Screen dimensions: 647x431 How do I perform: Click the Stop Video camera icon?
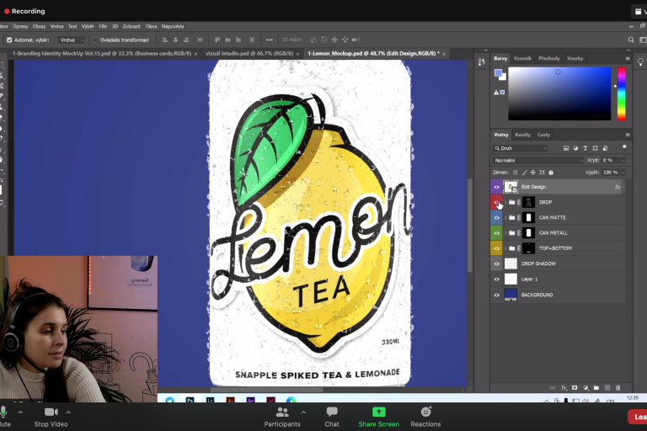[51, 412]
